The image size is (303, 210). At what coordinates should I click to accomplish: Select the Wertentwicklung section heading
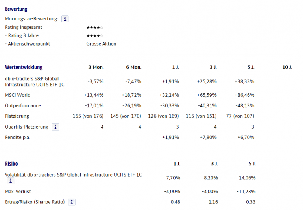pyautogui.click(x=24, y=67)
